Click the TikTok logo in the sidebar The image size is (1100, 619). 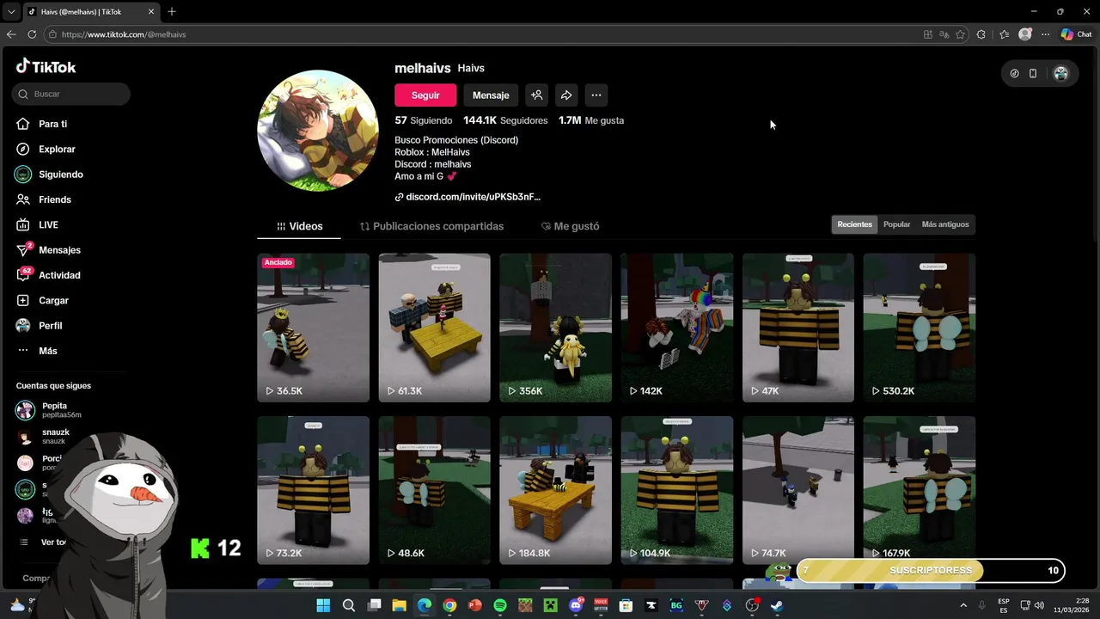46,66
